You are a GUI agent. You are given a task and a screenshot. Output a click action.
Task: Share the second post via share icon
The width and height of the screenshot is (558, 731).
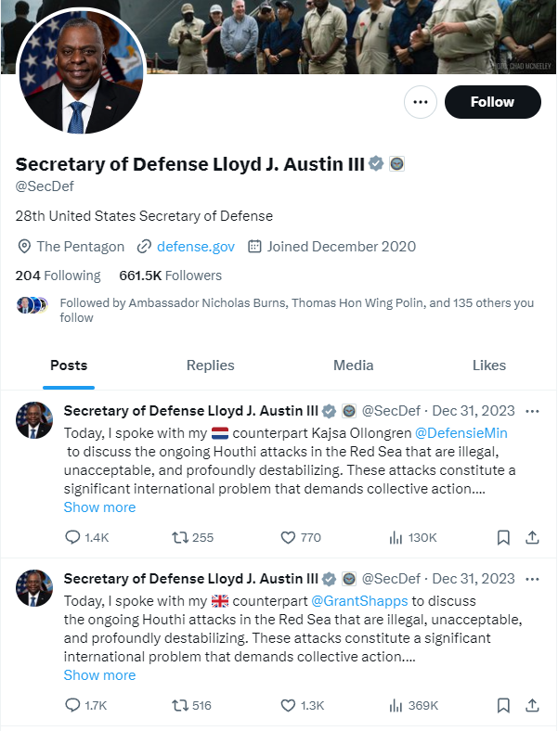(533, 705)
